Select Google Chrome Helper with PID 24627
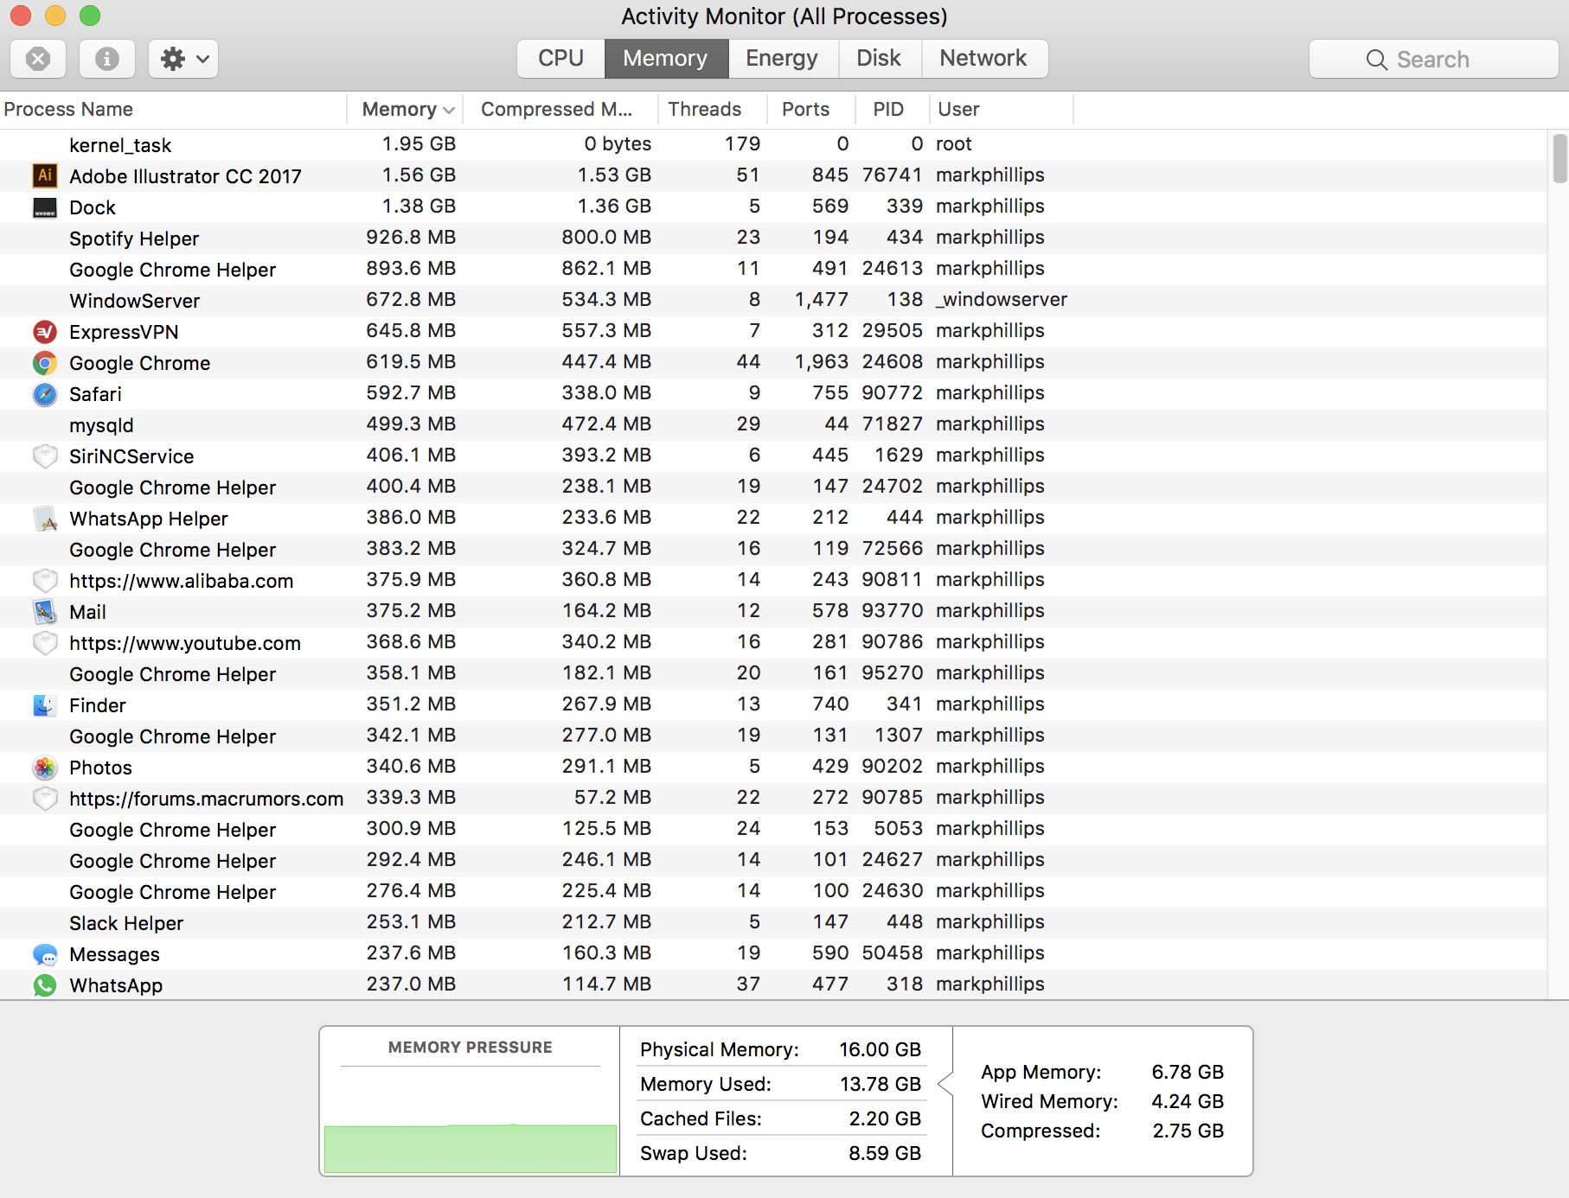Image resolution: width=1569 pixels, height=1198 pixels. pyautogui.click(x=773, y=860)
